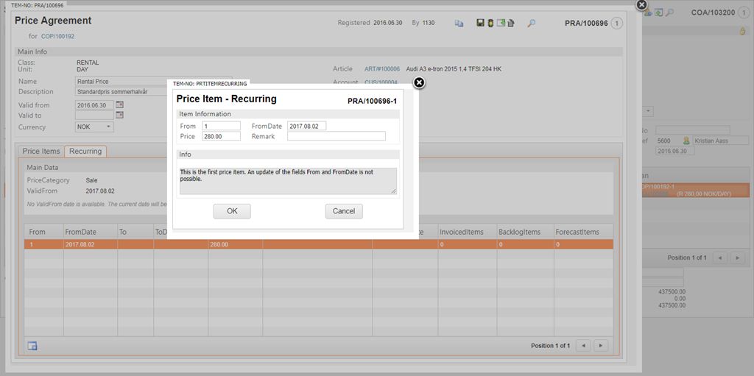Click the save floppy disk icon

(x=480, y=24)
